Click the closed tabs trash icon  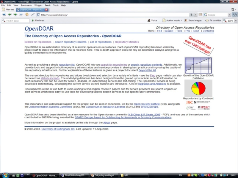pyautogui.click(x=233, y=9)
